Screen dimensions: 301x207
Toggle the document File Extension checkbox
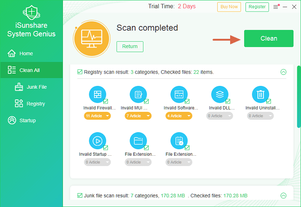coord(187,148)
